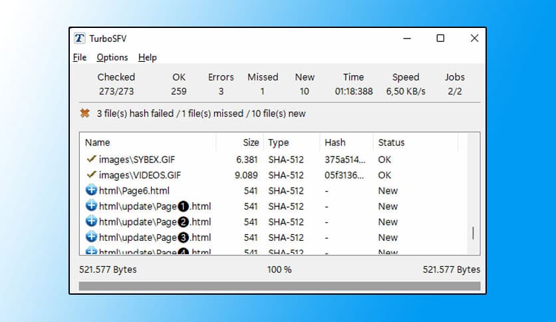This screenshot has height=322, width=556.
Task: Click the size value 9.089
Action: [x=246, y=175]
